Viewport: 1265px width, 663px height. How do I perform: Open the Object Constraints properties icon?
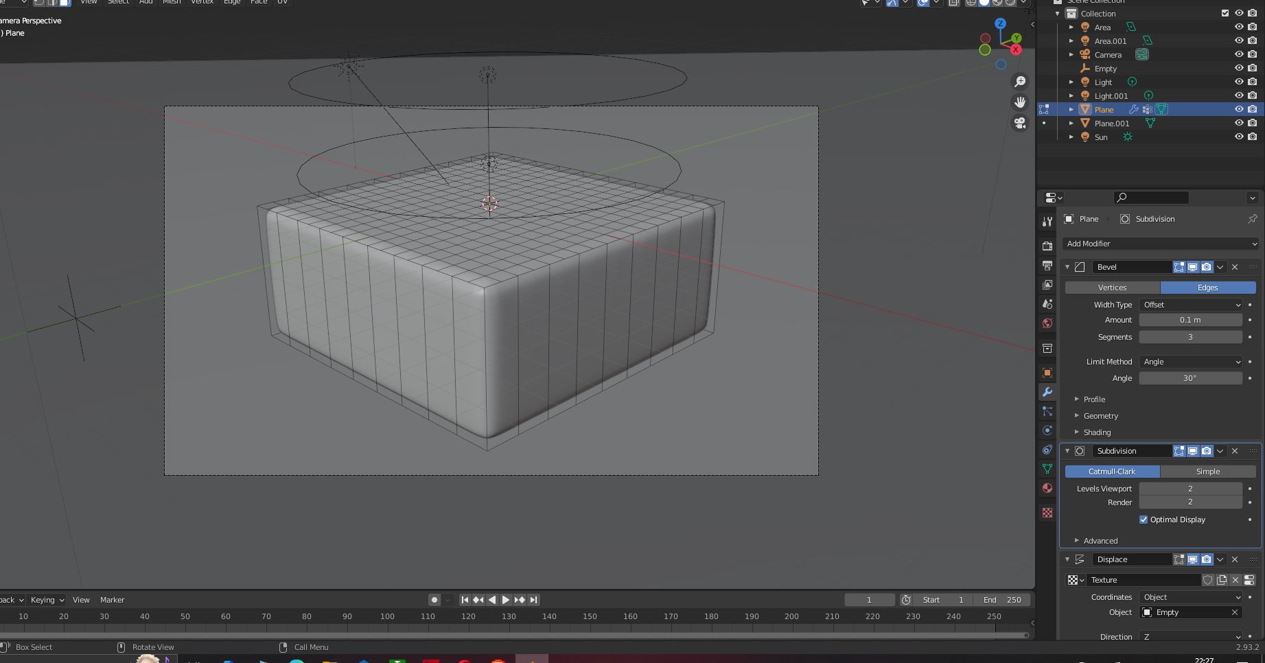[x=1047, y=450]
